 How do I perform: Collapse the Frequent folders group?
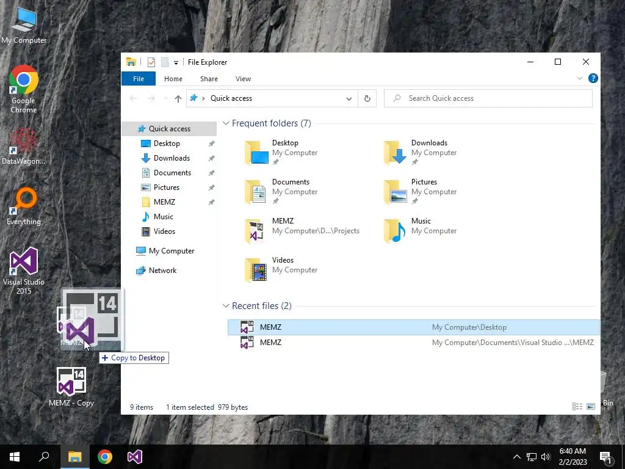226,123
